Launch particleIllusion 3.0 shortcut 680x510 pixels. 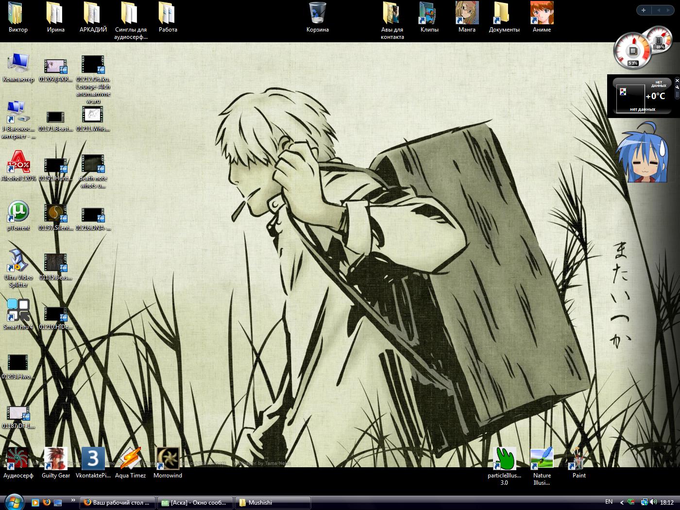504,467
